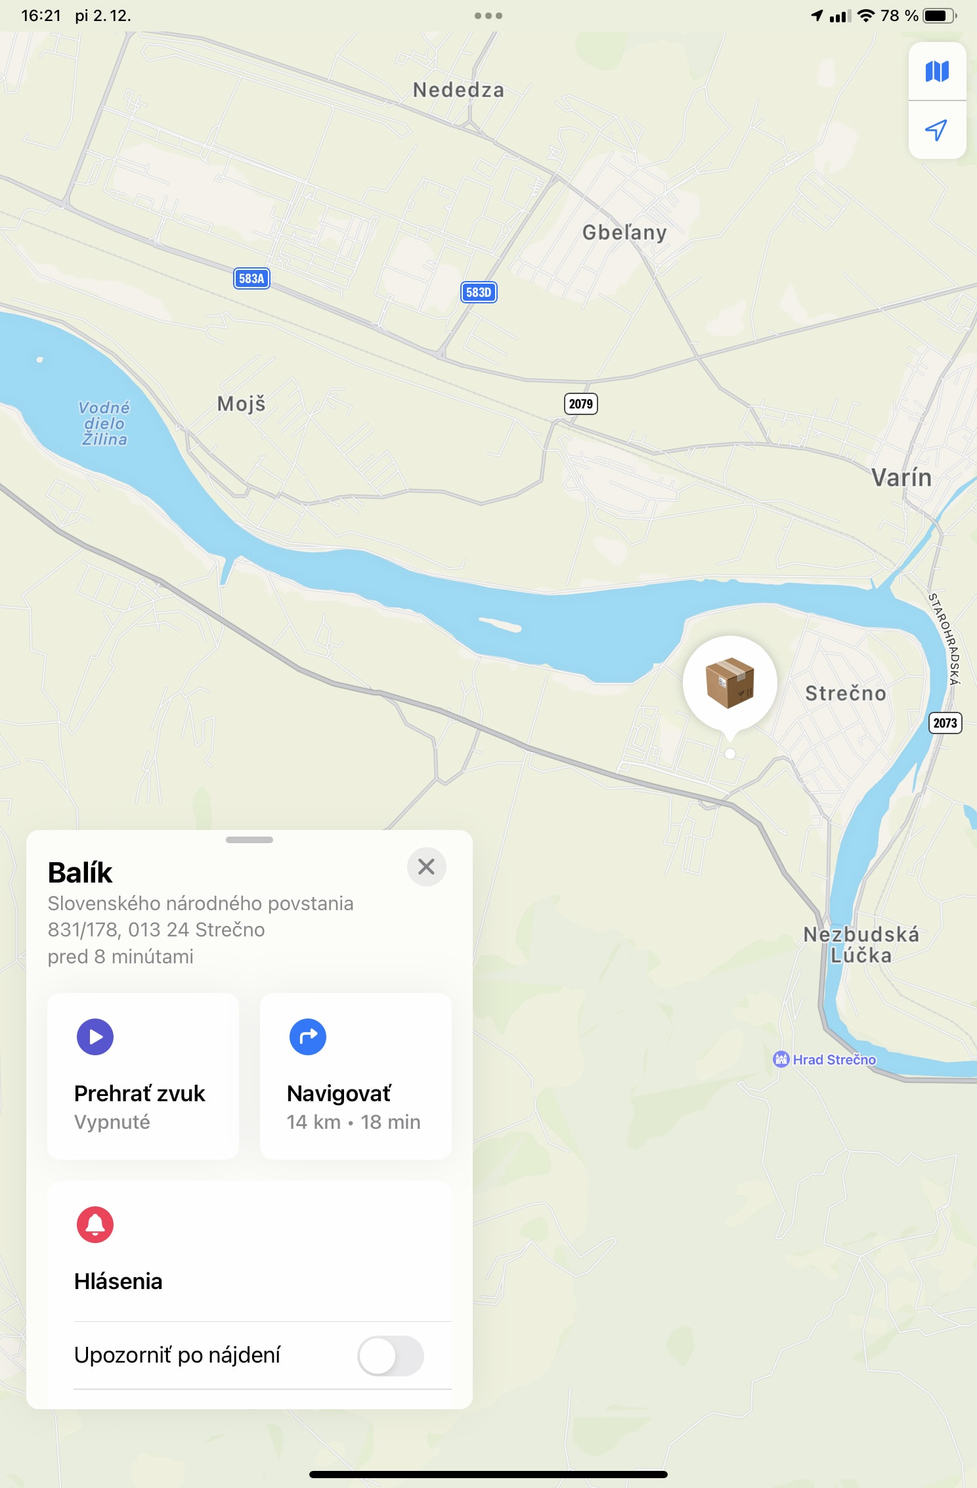Expand the Balík panel using the grabber
The height and width of the screenshot is (1488, 977).
[250, 840]
